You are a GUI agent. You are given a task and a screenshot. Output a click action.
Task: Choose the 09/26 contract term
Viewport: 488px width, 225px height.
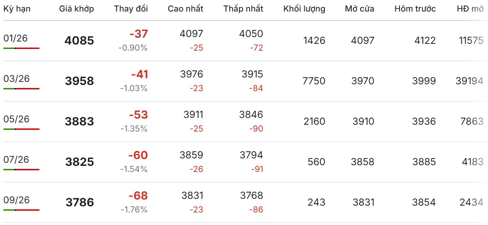tap(16, 200)
